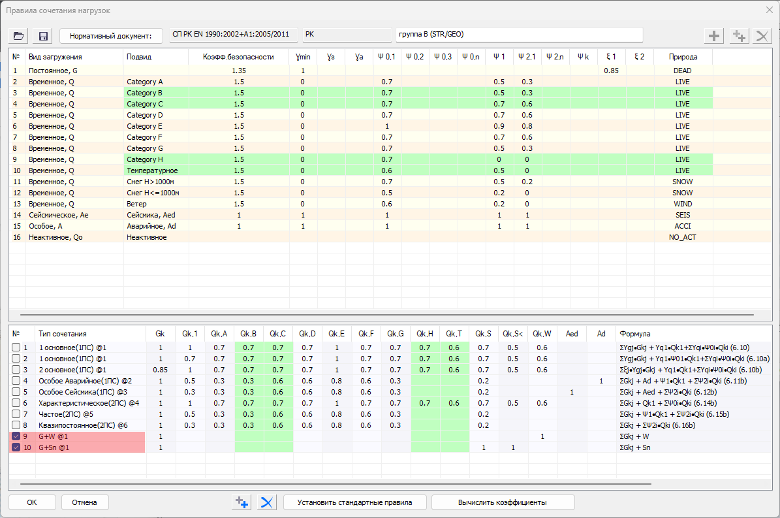Open the СП РК EN 1990 document field
780x518 pixels.
point(233,34)
